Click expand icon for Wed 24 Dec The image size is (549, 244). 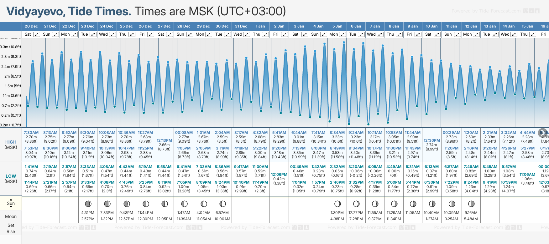[112, 34]
